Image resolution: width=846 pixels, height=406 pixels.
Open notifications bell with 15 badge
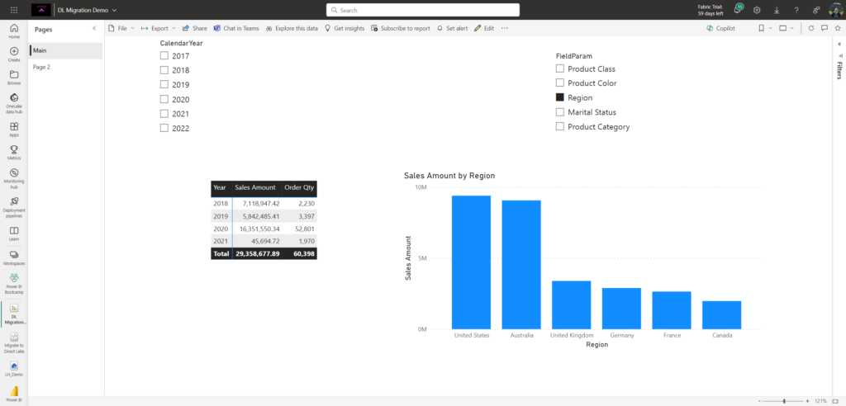click(x=738, y=10)
